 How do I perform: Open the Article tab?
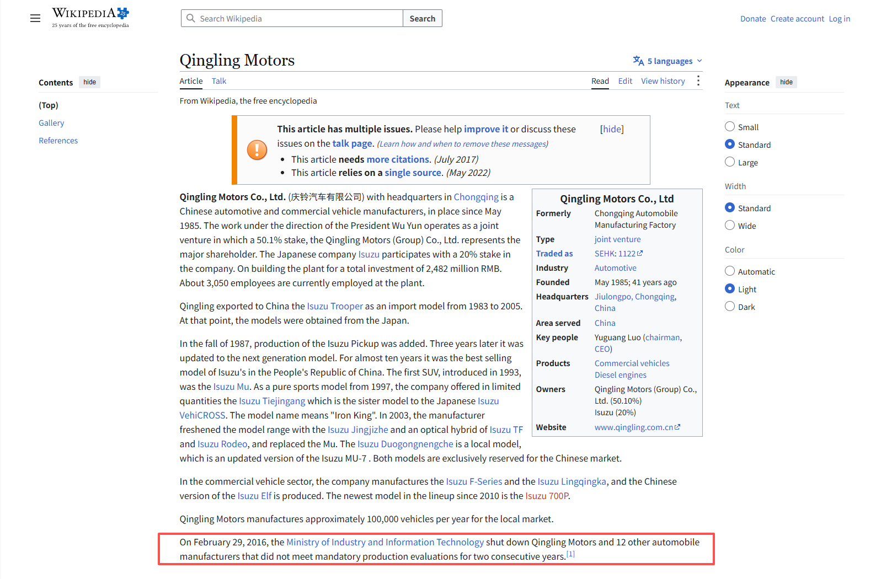click(191, 81)
